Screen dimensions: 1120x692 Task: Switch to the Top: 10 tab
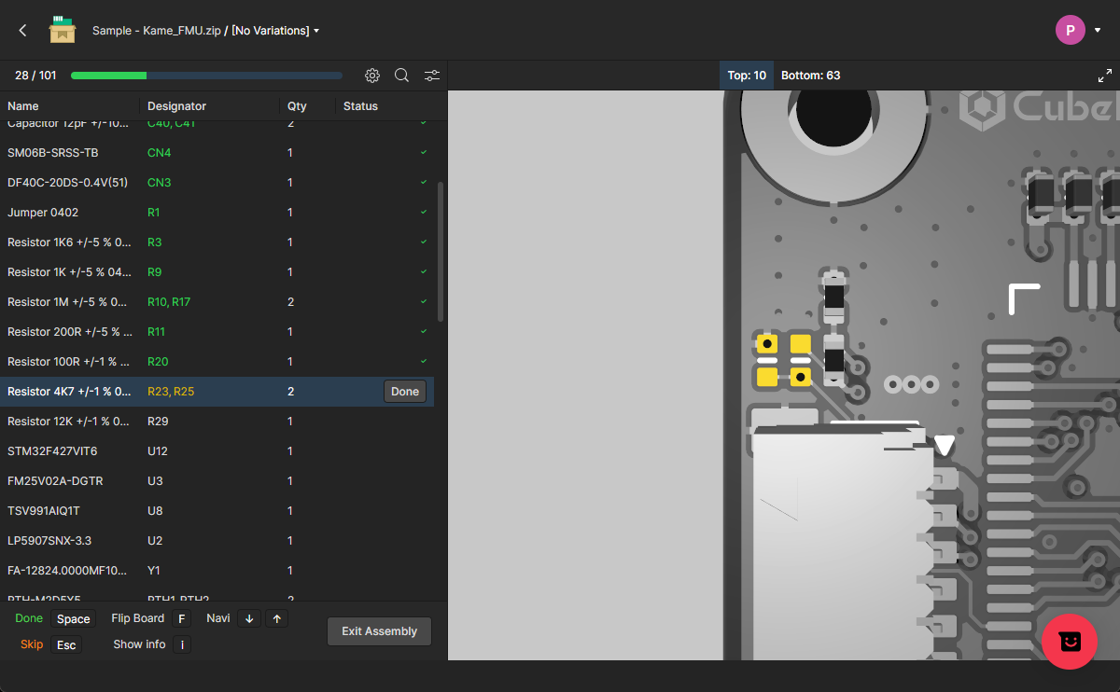click(x=747, y=76)
